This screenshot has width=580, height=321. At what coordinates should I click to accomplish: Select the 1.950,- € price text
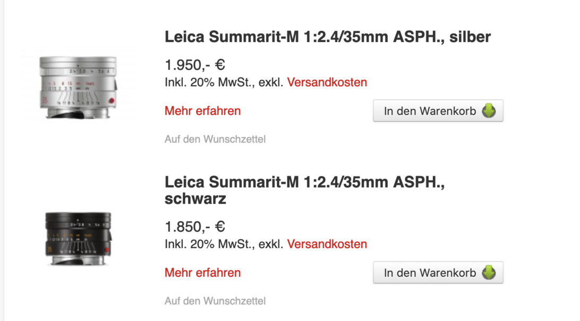pyautogui.click(x=195, y=65)
